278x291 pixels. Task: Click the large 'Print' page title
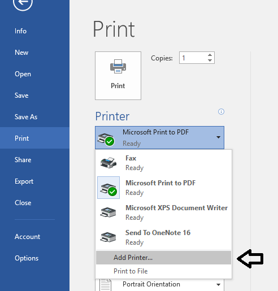pyautogui.click(x=114, y=29)
